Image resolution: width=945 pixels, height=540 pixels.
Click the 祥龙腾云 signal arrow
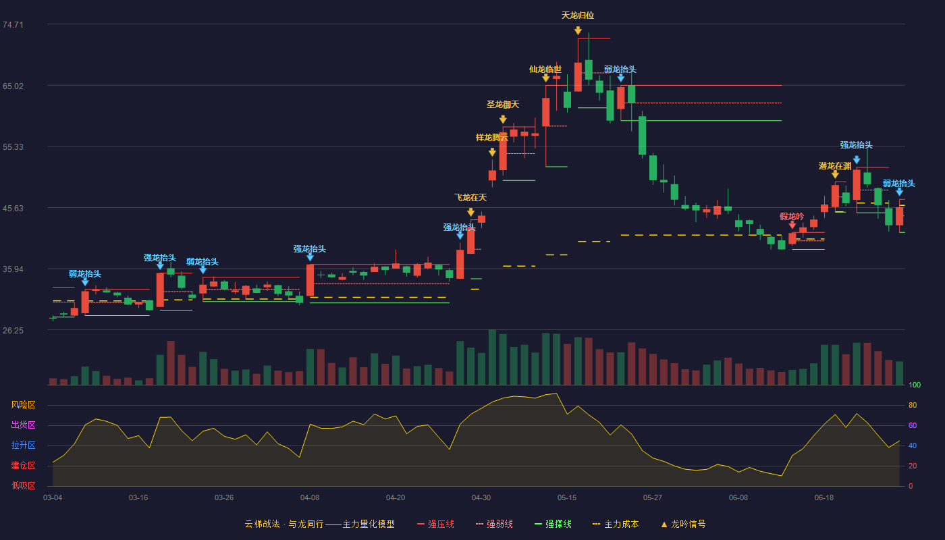coord(492,153)
